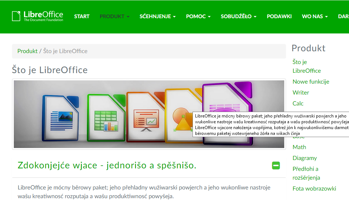
Task: Open the Writer sidebar link
Action: 301,93
